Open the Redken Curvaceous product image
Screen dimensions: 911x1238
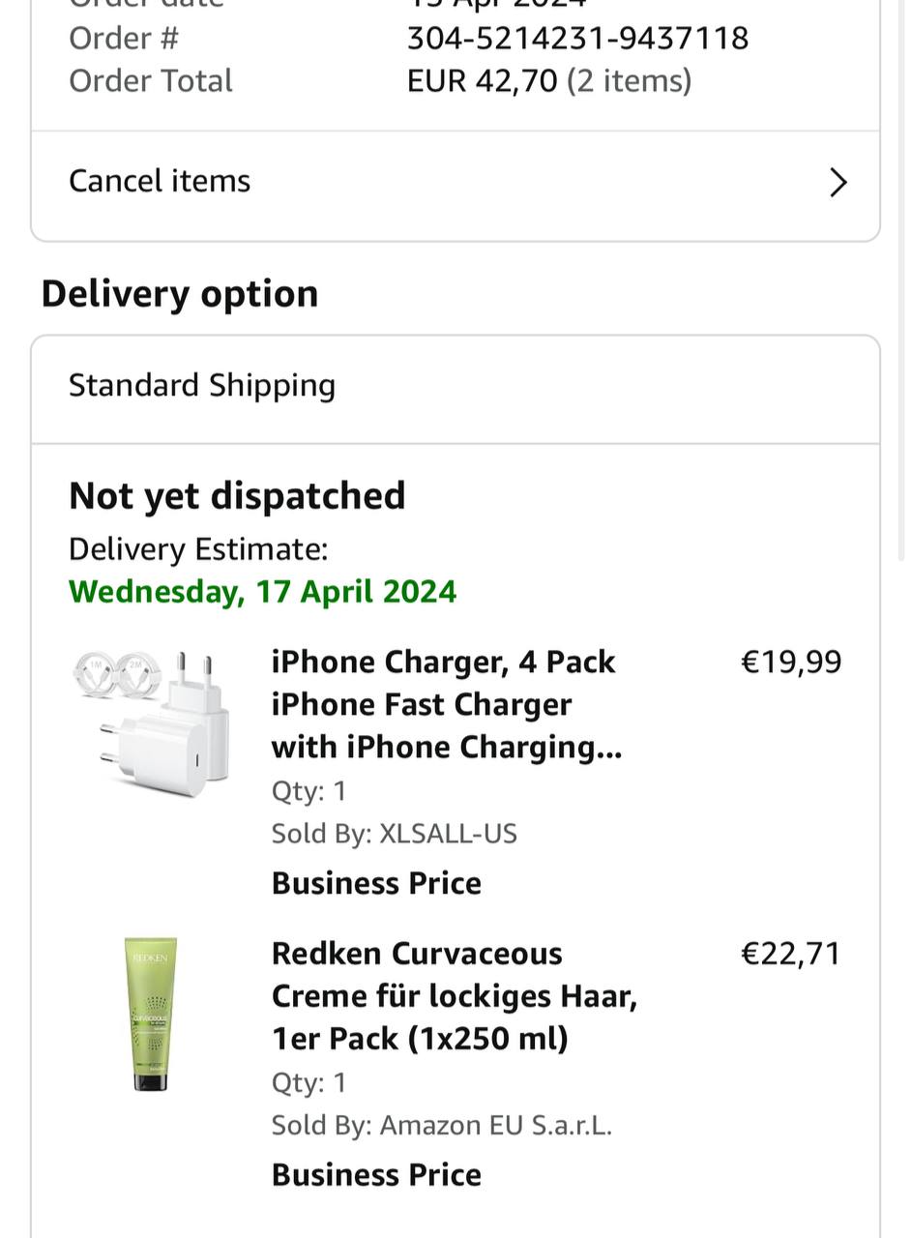pos(151,1014)
